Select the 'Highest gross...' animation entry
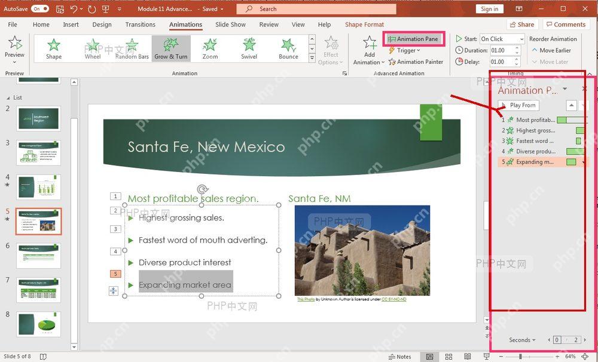This screenshot has width=598, height=362. point(544,130)
